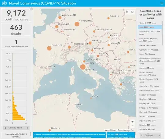Click Germany case bubble on map
165x139 pixels.
77,24
